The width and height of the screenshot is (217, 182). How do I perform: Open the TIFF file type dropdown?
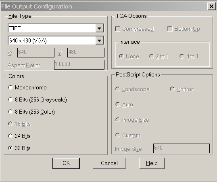click(x=99, y=28)
